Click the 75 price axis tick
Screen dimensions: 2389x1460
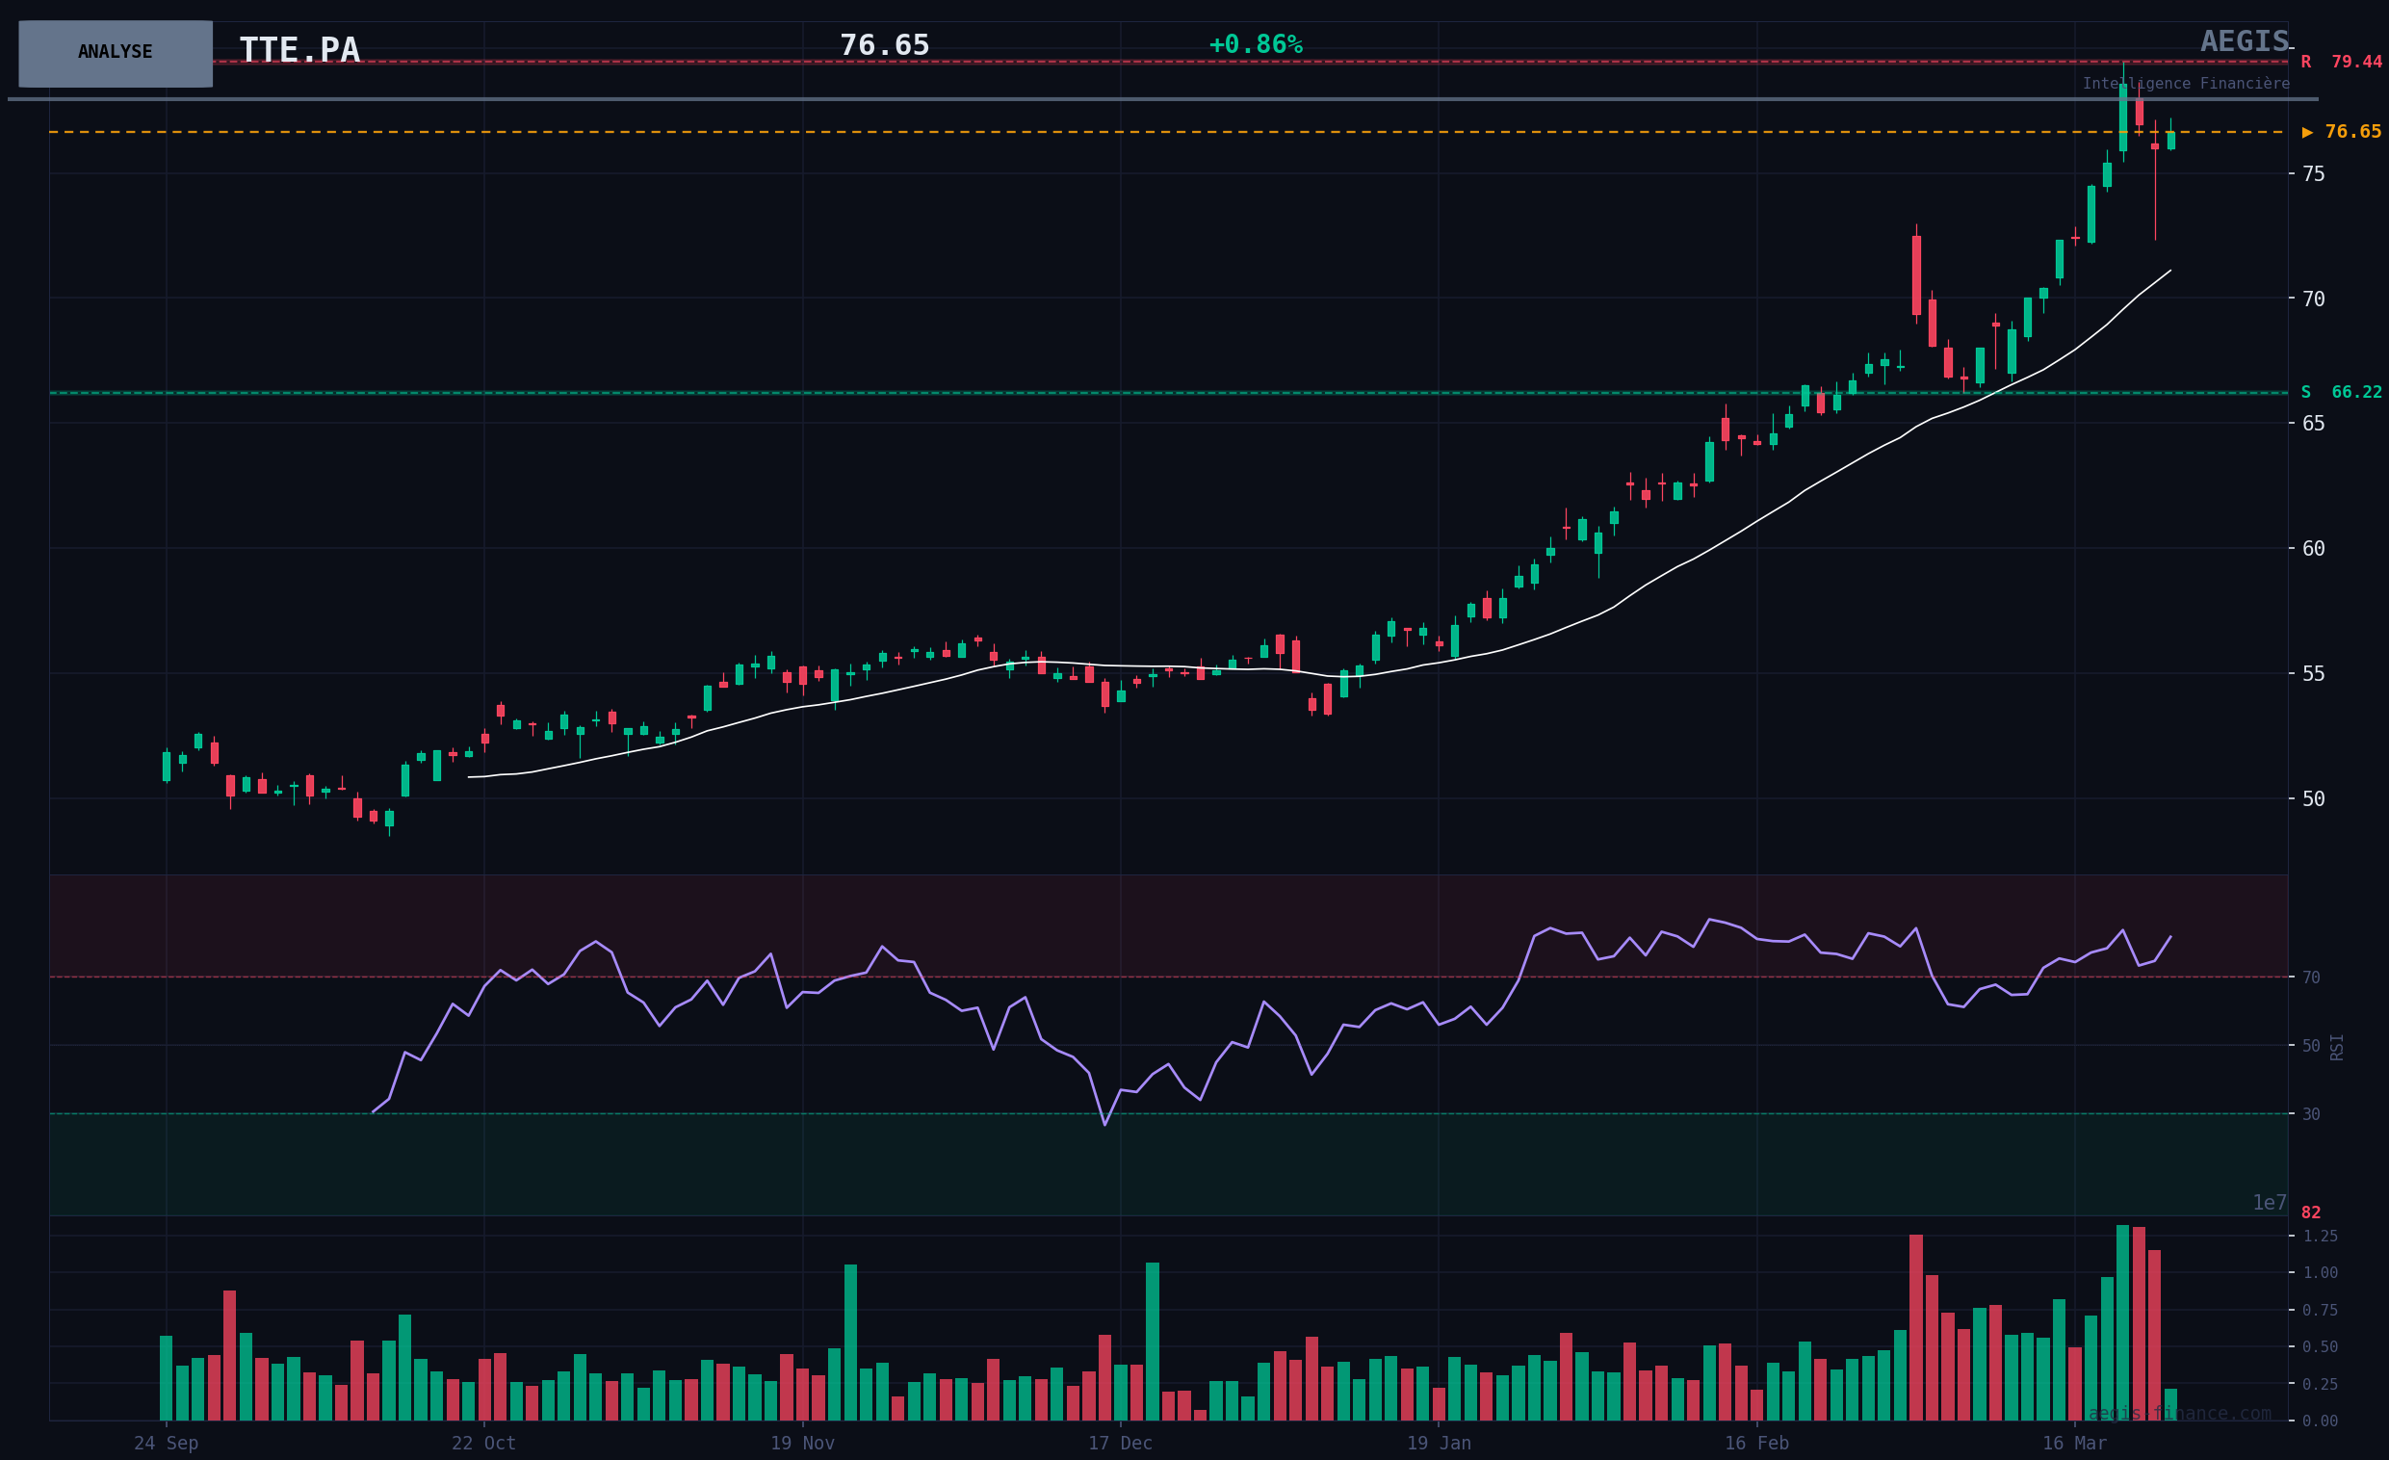pos(2313,173)
